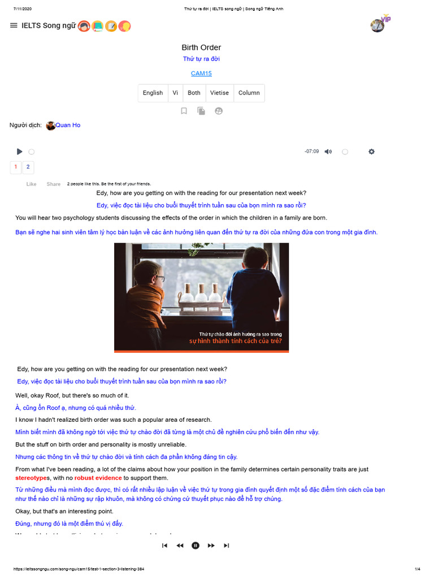The width and height of the screenshot is (434, 579).
Task: Click the orange notepad icon in header
Action: pos(111,26)
